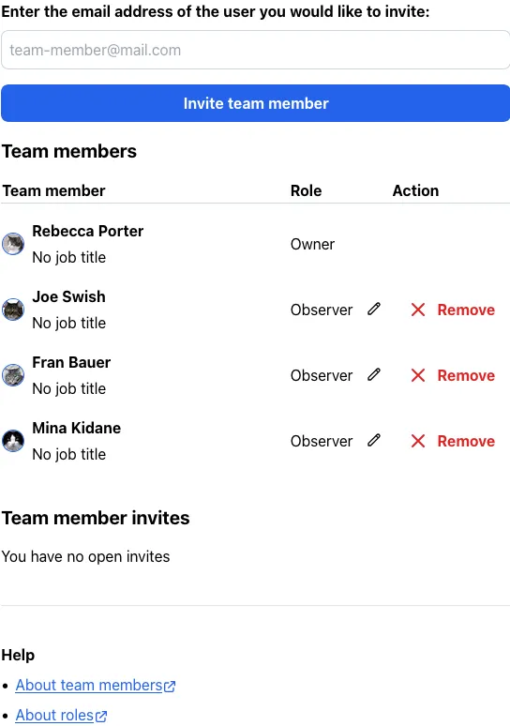Open the About roles link
This screenshot has width=510, height=726.
click(54, 716)
